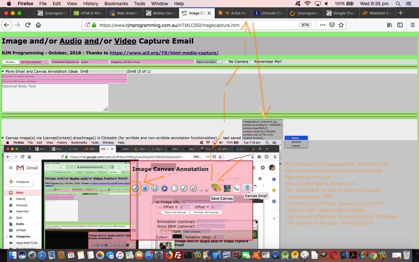
Task: Switch to the HTML5 Web tab
Action: (88, 13)
